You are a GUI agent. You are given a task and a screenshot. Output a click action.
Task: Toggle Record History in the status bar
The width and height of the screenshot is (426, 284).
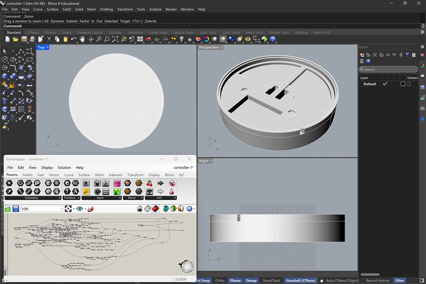tap(377, 280)
